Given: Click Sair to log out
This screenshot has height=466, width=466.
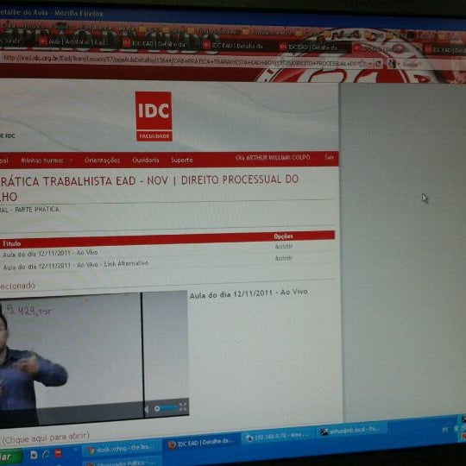Looking at the screenshot, I should (329, 157).
